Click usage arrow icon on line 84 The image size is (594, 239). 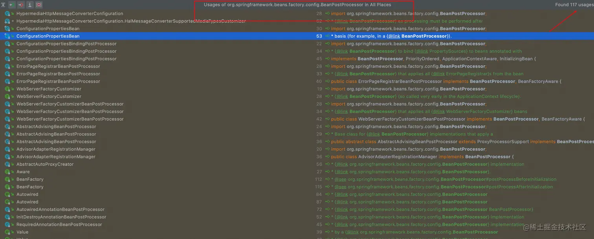[x=327, y=194]
